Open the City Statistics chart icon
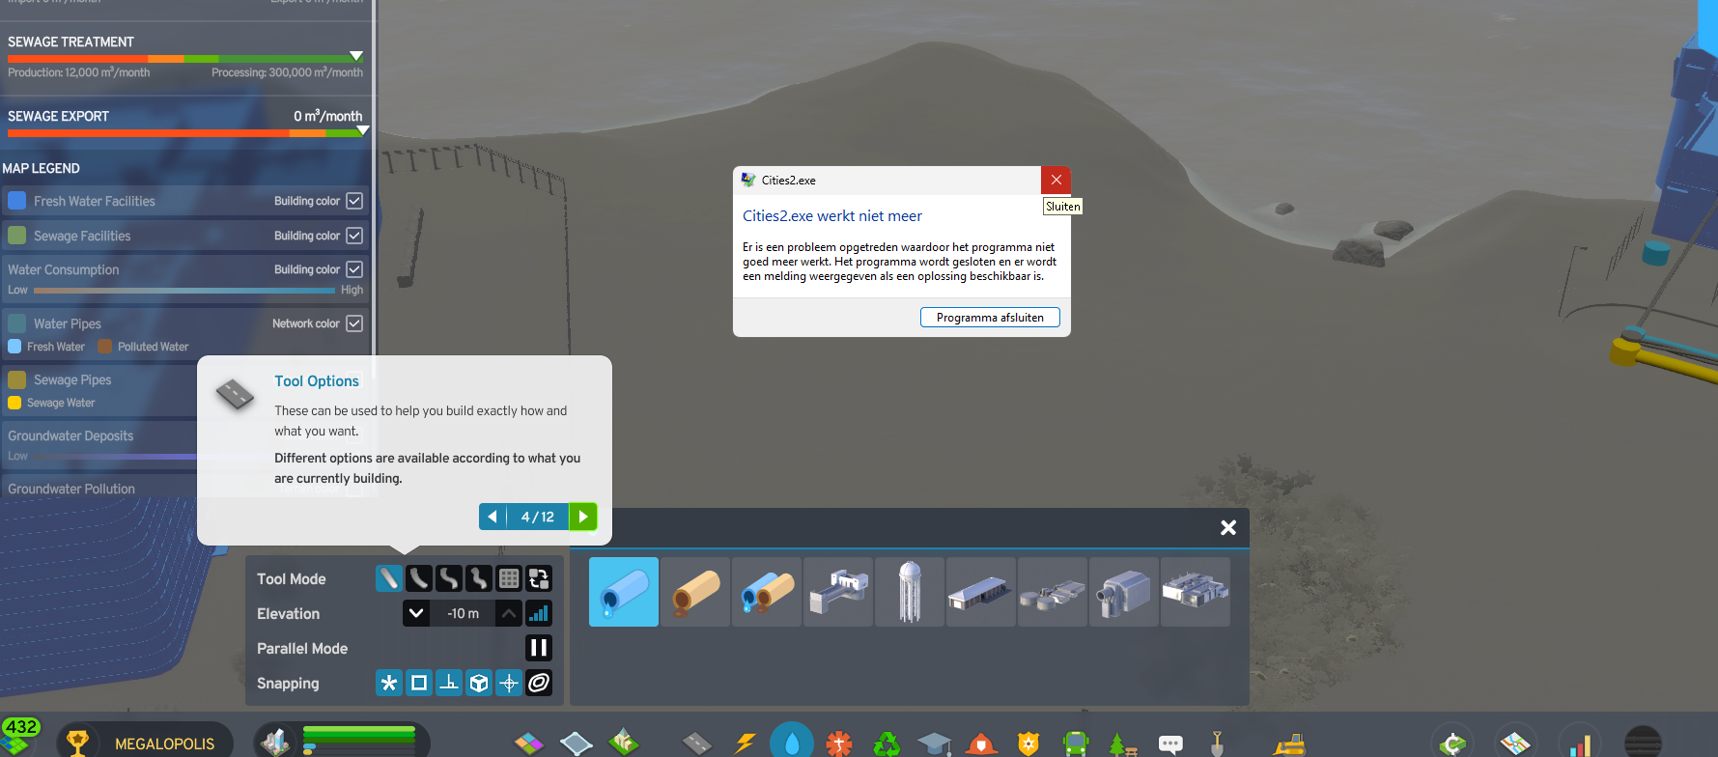Viewport: 1718px width, 757px height. pyautogui.click(x=1580, y=743)
